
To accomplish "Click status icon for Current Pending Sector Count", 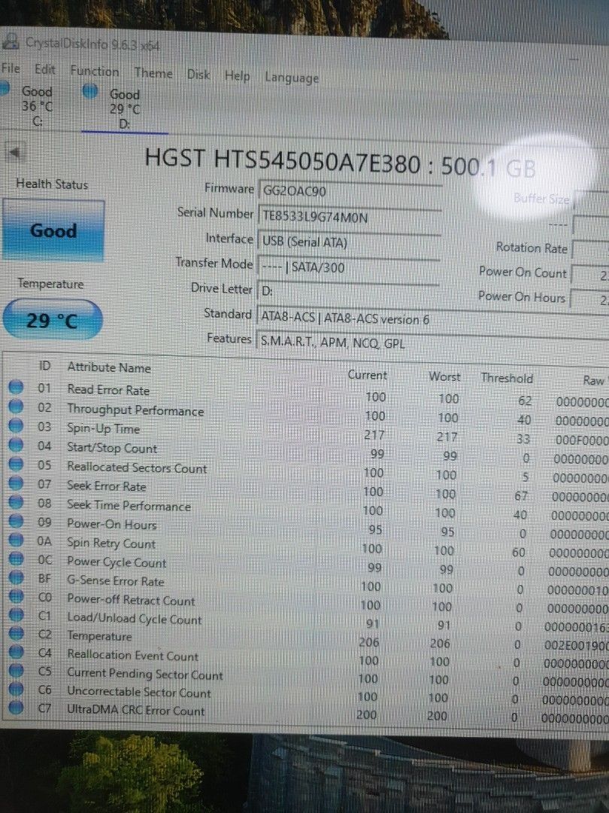I will (16, 671).
